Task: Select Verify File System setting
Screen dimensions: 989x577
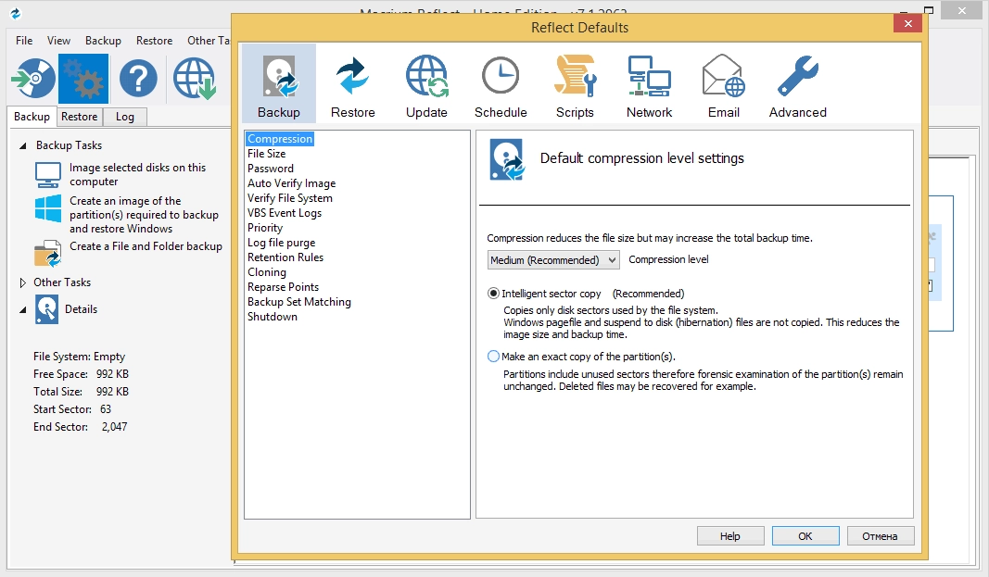Action: tap(289, 198)
